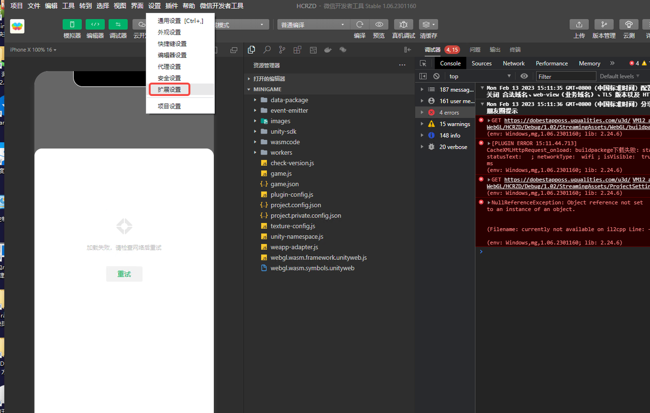Clear console with the ban icon
The width and height of the screenshot is (650, 413).
tap(436, 76)
